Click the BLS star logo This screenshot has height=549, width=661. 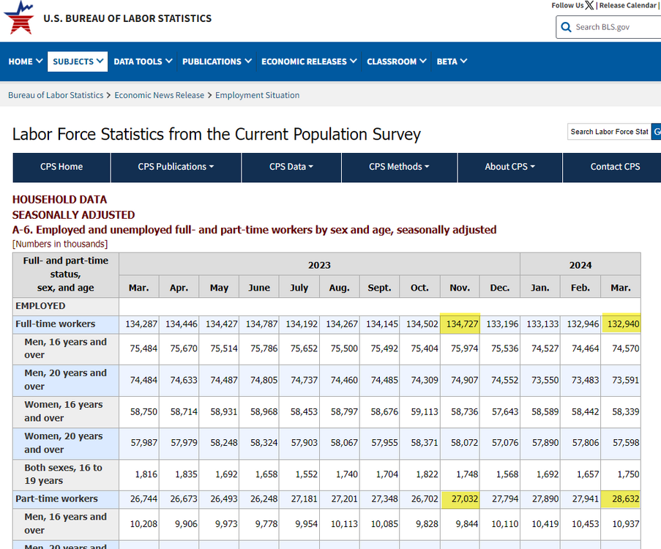pos(18,18)
